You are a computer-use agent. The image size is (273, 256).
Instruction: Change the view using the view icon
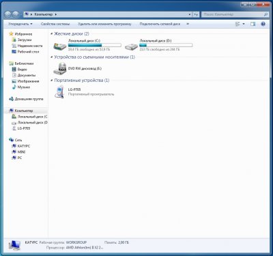(238, 24)
